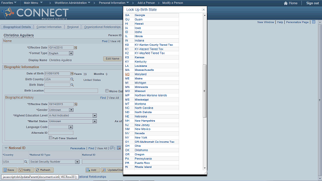Viewport: 322px width, 181px height.
Task: Select HI Hawaii in lookup list
Action: click(x=126, y=24)
